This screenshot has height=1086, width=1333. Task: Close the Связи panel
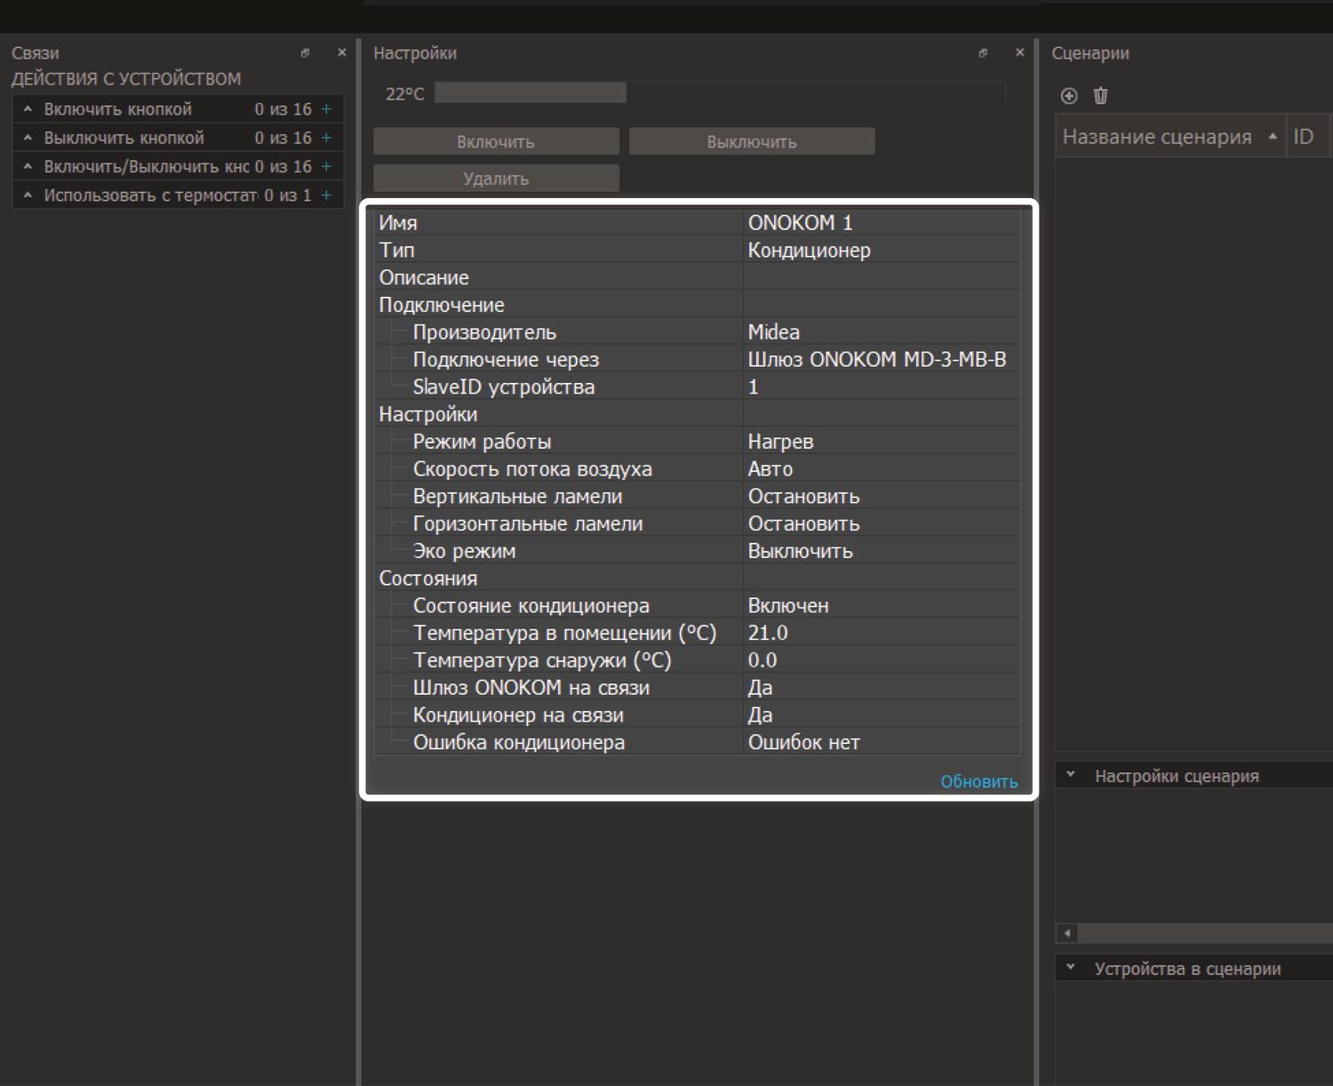click(342, 53)
